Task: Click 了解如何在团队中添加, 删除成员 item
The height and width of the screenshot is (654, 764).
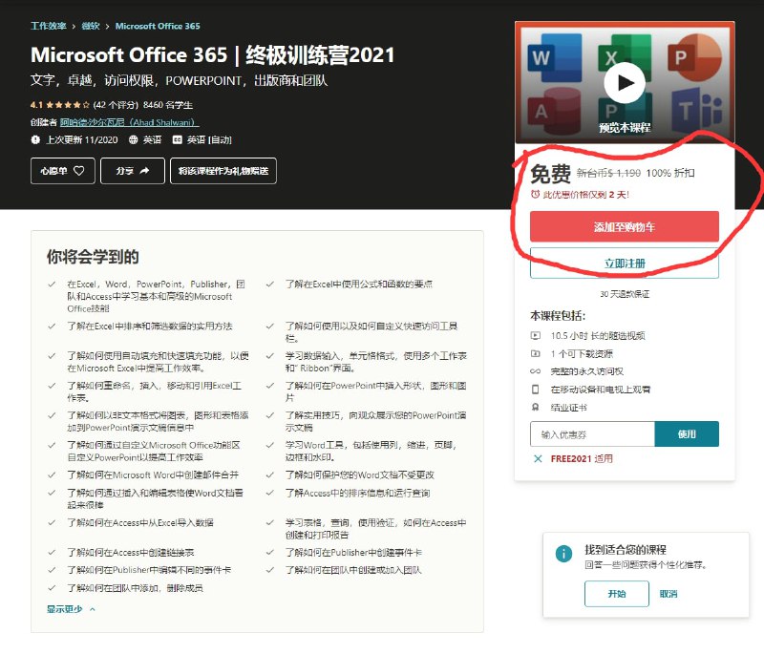Action: point(135,588)
